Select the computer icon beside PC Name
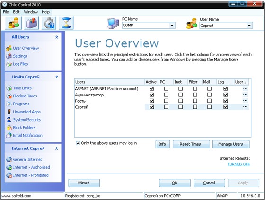The width and height of the screenshot is (265, 200). 113,24
